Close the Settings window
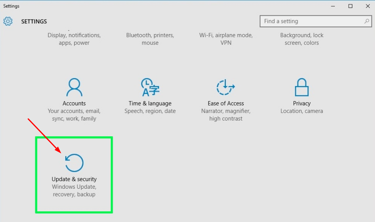375x222 pixels. point(367,6)
